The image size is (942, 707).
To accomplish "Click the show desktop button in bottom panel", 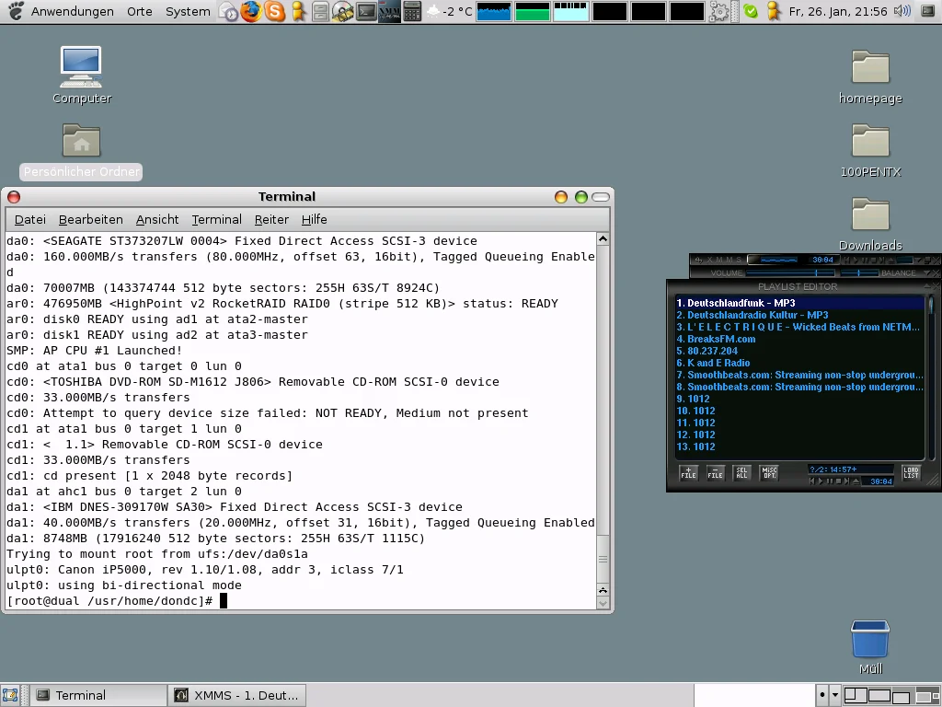I will point(10,695).
